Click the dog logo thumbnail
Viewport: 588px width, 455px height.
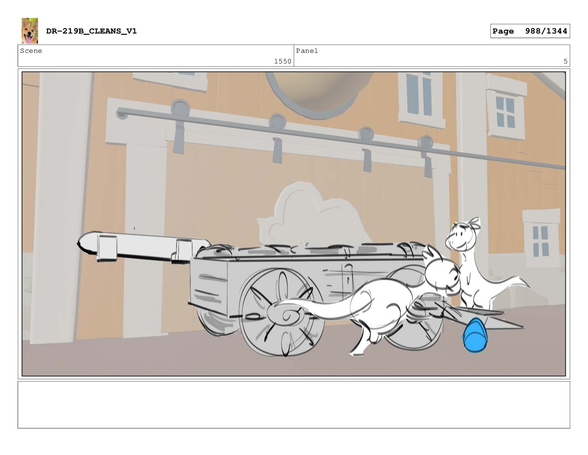pyautogui.click(x=30, y=31)
